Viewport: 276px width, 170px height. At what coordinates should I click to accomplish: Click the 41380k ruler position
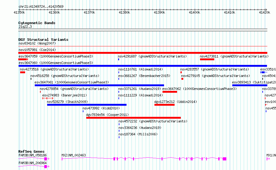pyautogui.click(x=124, y=12)
